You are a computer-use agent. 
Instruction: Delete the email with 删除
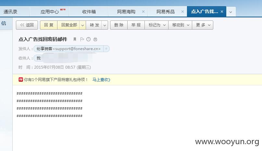click(x=119, y=25)
